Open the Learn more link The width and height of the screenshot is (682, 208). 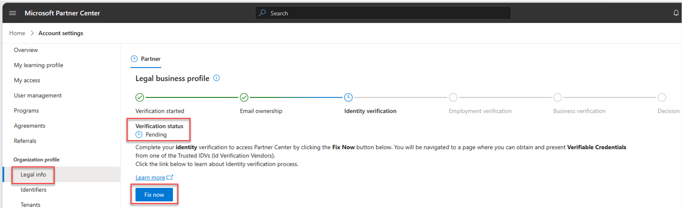(150, 177)
